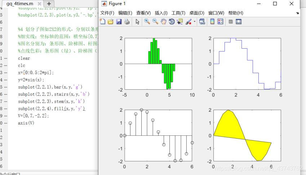Screen dimensions: 306x175
Task: Expand the Brush tool color dropdown arrow
Action: tap(195, 22)
